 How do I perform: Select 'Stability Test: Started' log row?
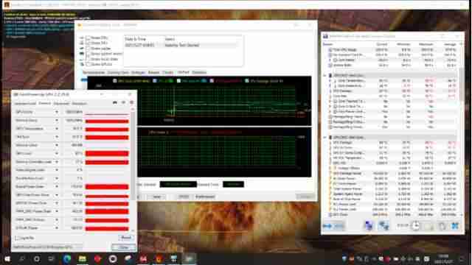pyautogui.click(x=181, y=46)
